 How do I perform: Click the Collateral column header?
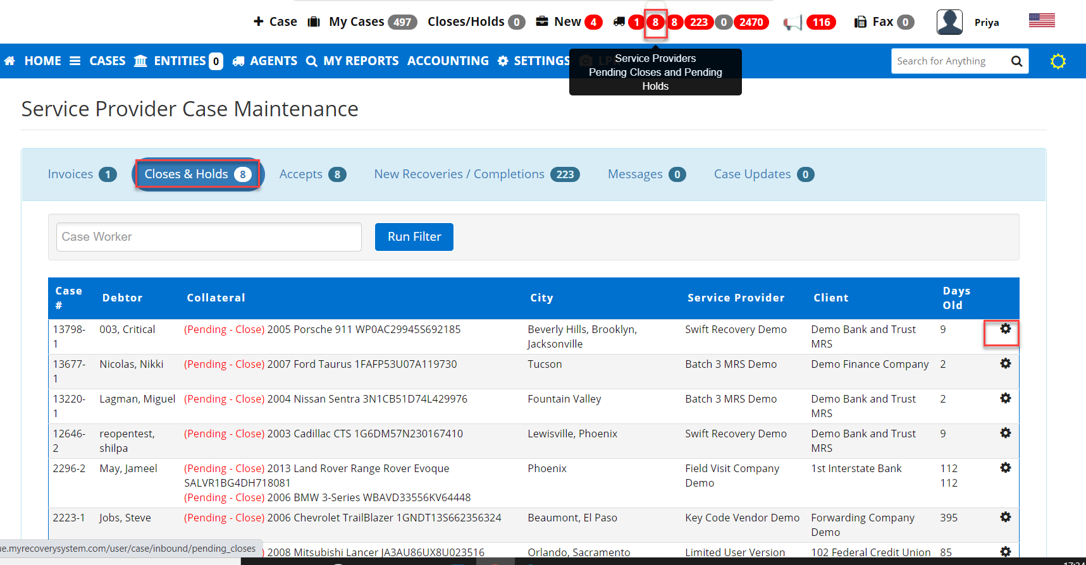click(x=216, y=298)
